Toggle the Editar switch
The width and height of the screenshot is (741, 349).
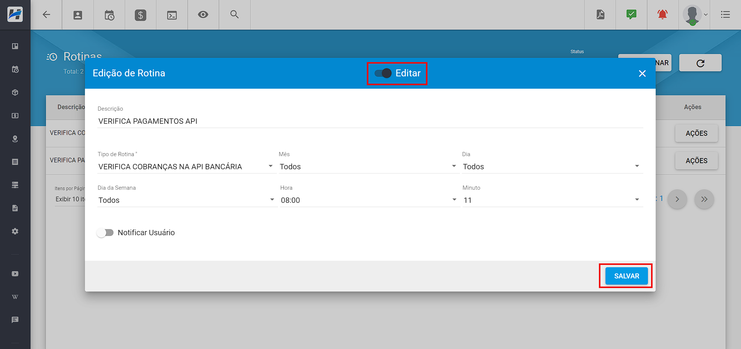click(x=383, y=73)
